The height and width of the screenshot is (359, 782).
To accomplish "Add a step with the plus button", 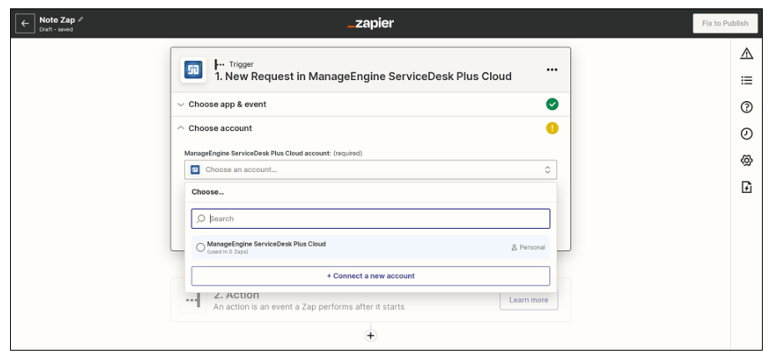I will coord(370,336).
